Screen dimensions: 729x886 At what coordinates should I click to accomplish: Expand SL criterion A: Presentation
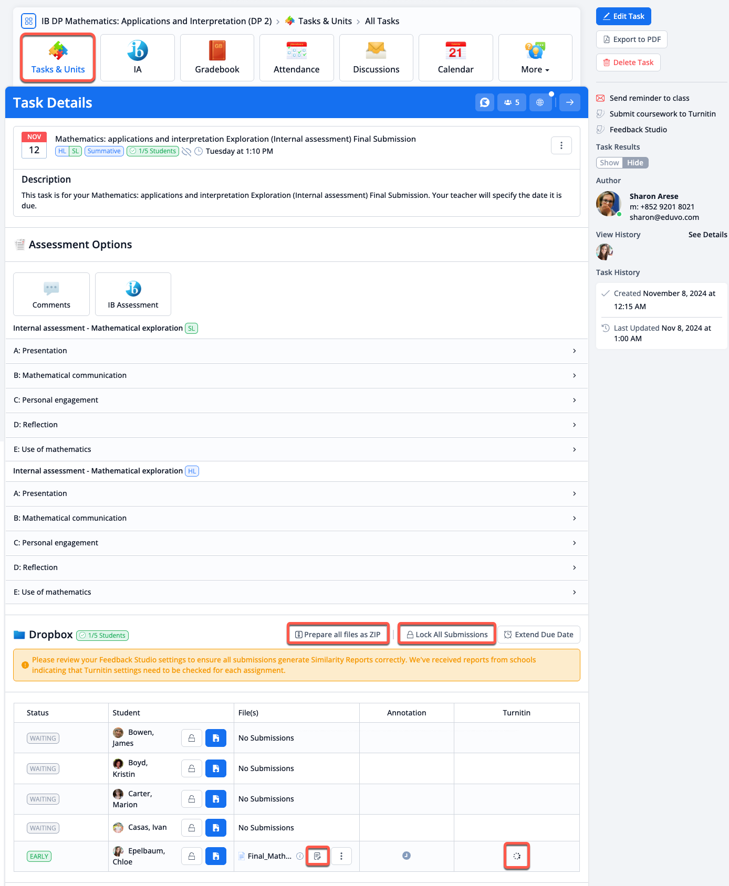pyautogui.click(x=294, y=351)
